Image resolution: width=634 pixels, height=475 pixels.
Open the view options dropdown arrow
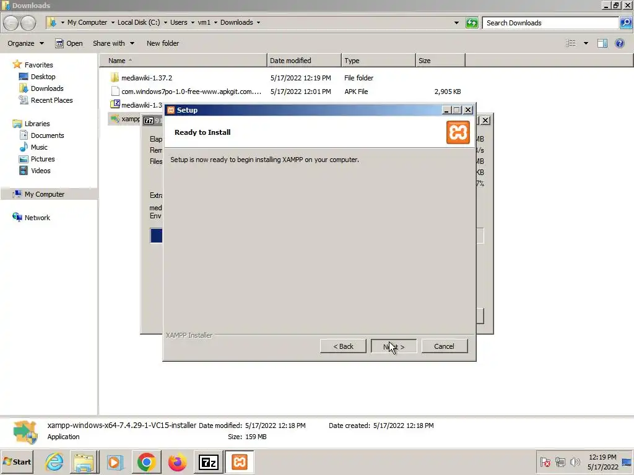tap(586, 43)
